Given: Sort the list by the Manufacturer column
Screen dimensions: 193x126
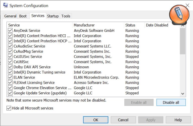Looking at the screenshot, I should pos(84,25).
